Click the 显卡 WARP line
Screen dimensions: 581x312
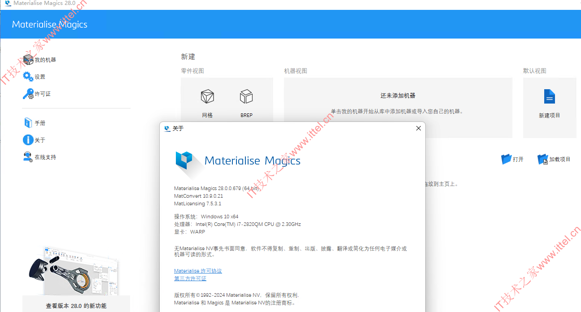click(189, 232)
